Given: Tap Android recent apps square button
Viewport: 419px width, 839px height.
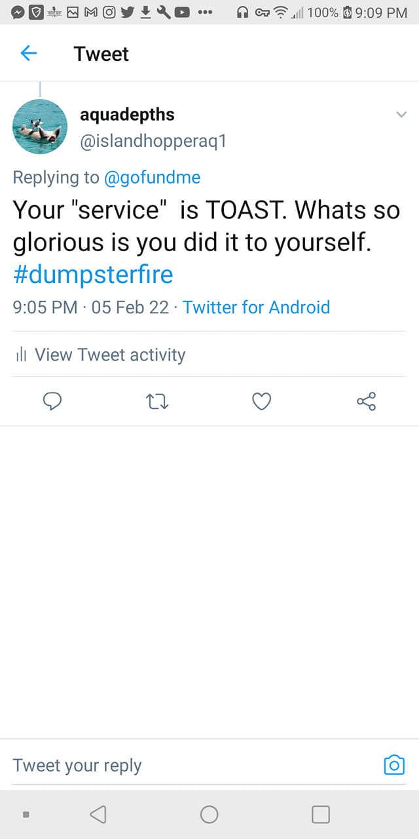Looking at the screenshot, I should tap(321, 814).
